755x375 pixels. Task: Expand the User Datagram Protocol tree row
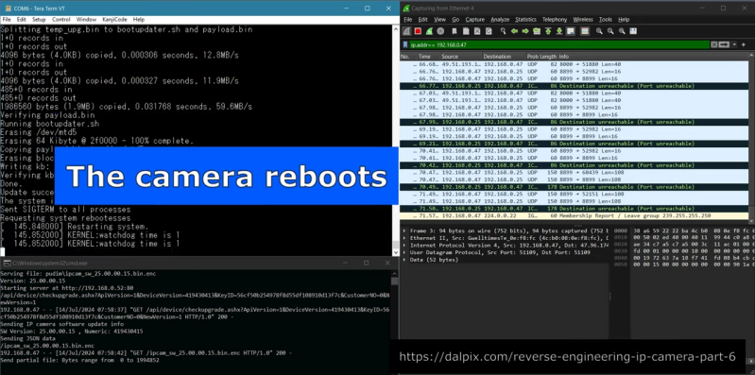(404, 252)
